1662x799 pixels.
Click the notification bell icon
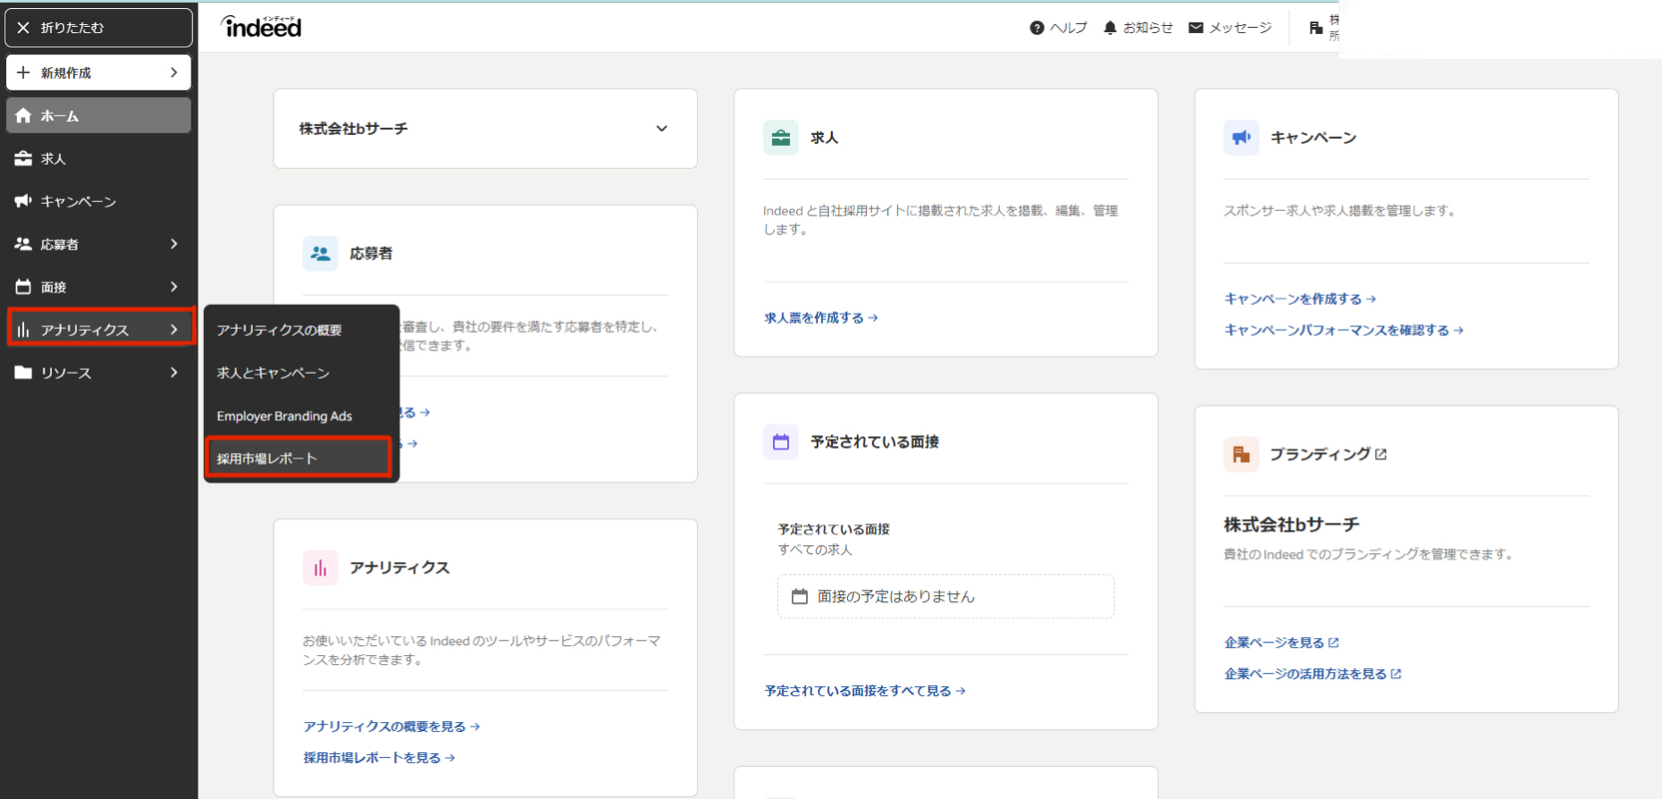[1110, 28]
